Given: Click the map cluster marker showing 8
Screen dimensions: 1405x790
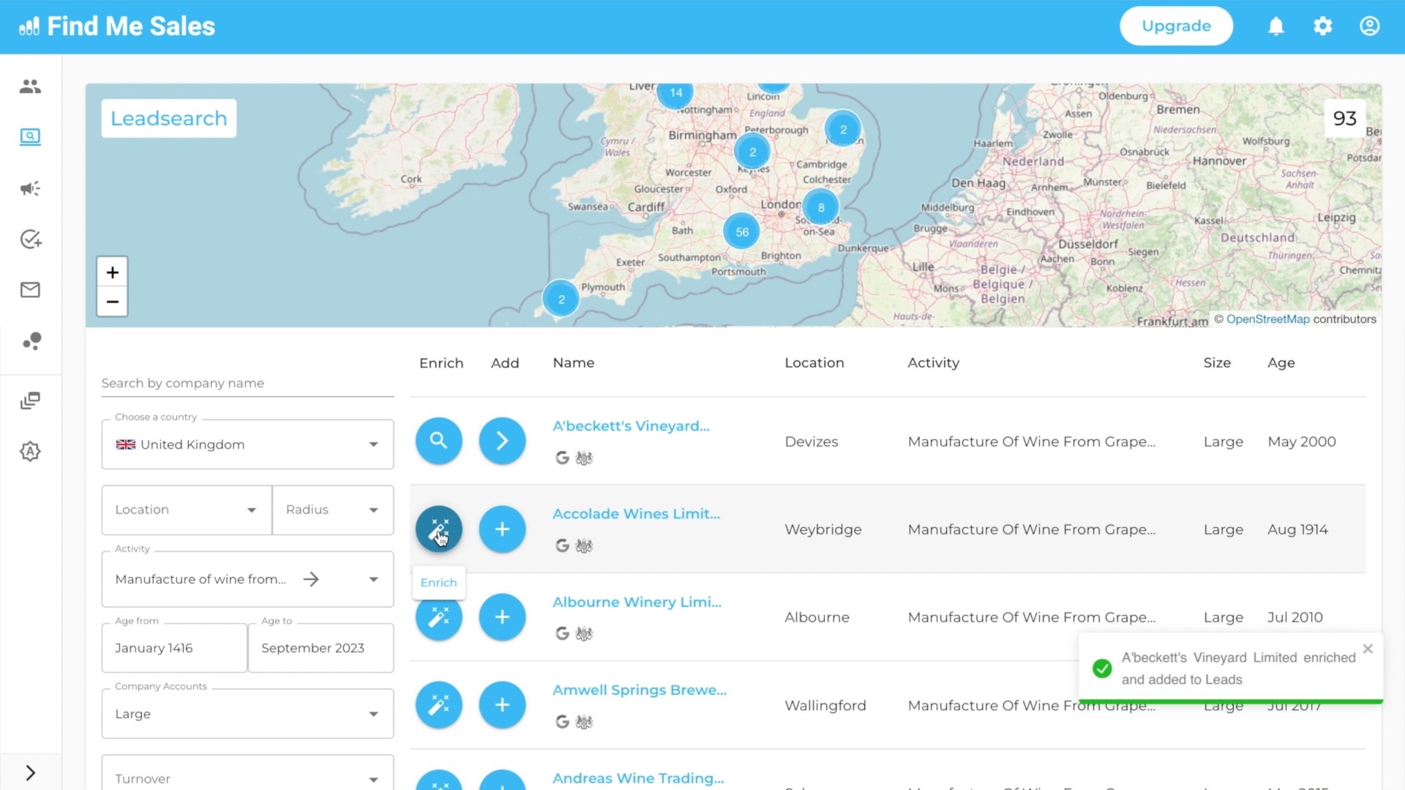Looking at the screenshot, I should (x=821, y=207).
